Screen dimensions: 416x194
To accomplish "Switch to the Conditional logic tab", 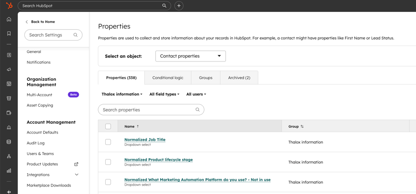I will coord(168,78).
